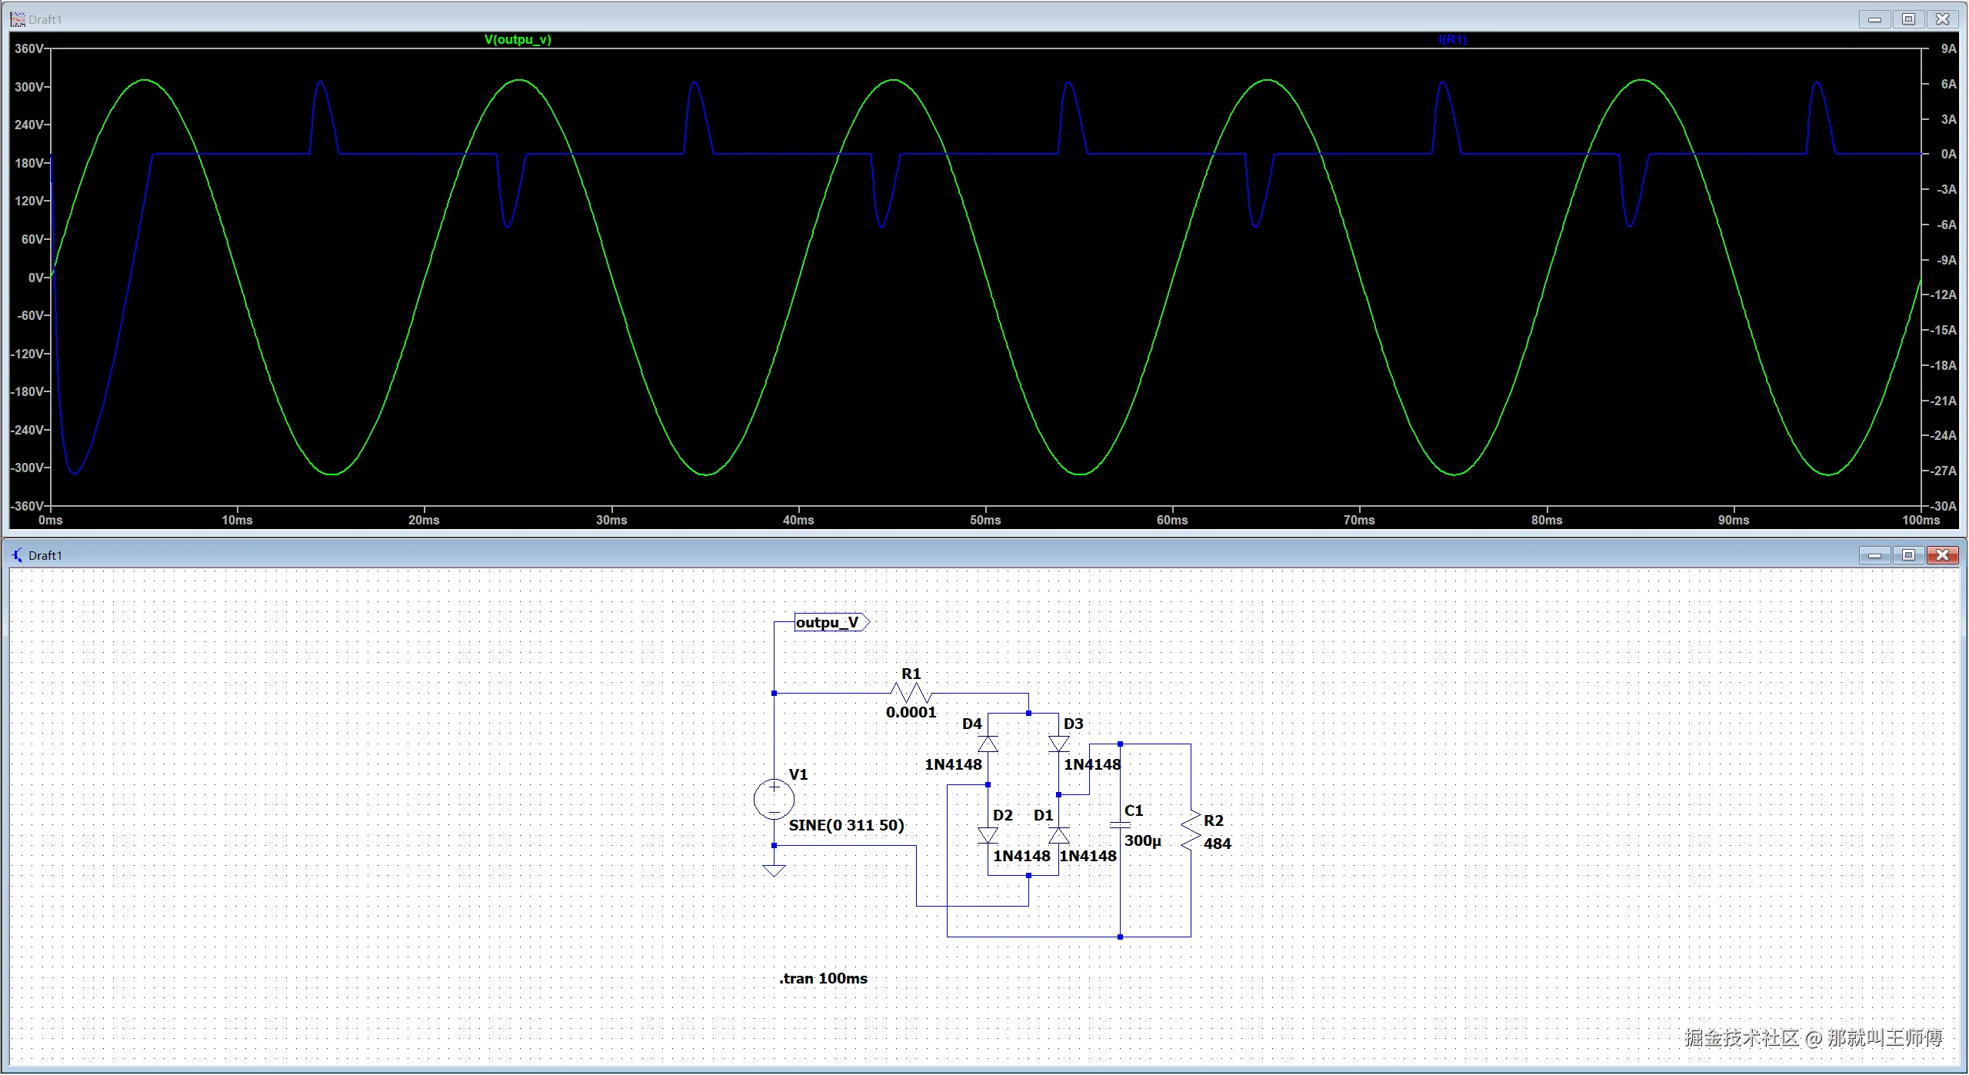This screenshot has height=1075, width=1969.
Task: Click the 0.0001 resistance value of R1
Action: [911, 712]
